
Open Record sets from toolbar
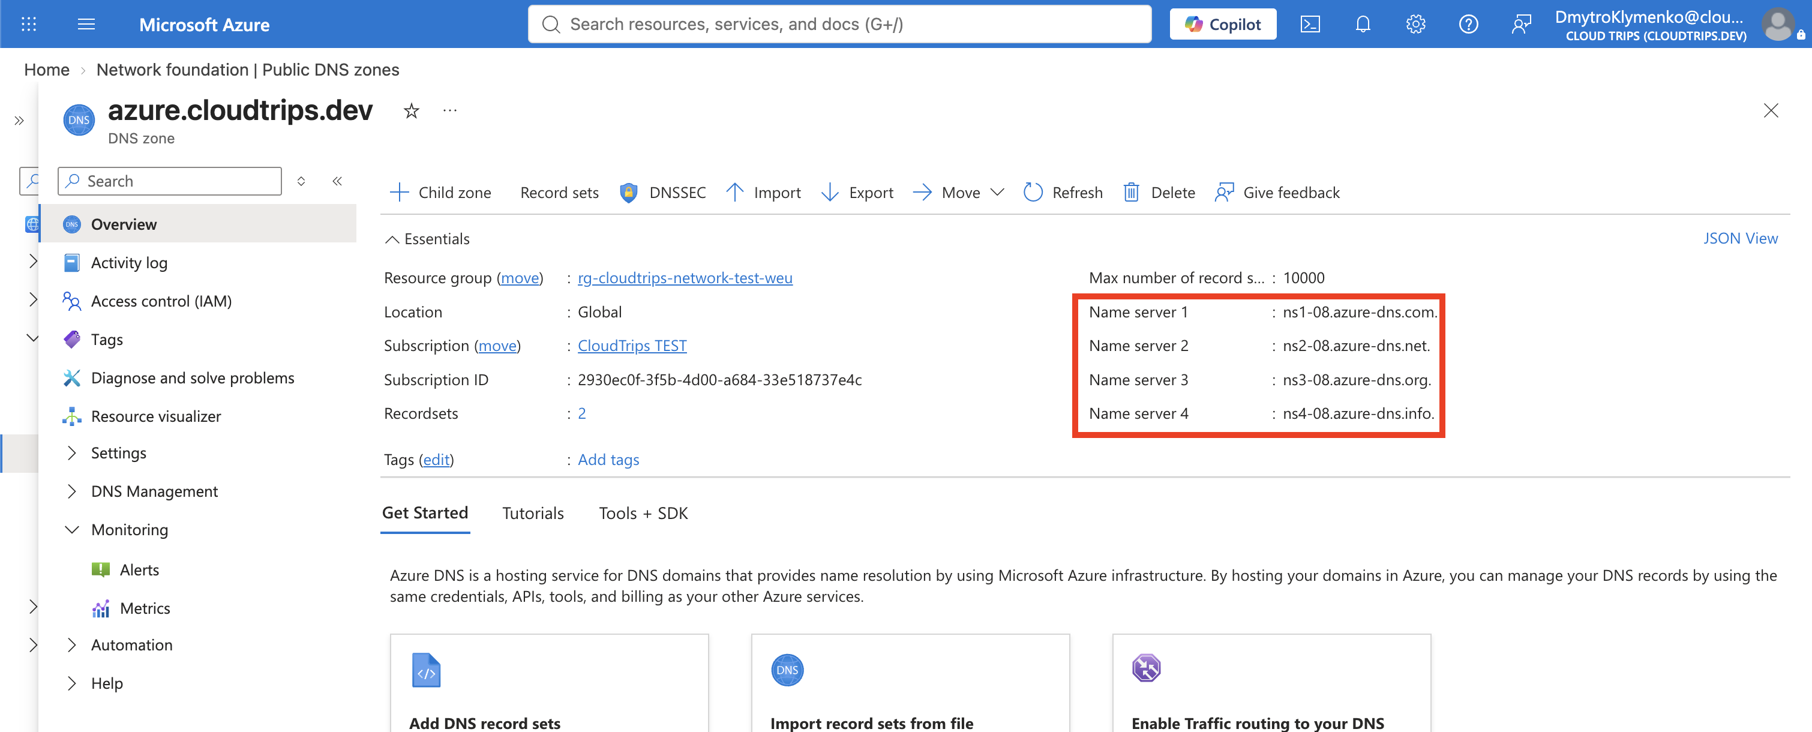coord(559,192)
